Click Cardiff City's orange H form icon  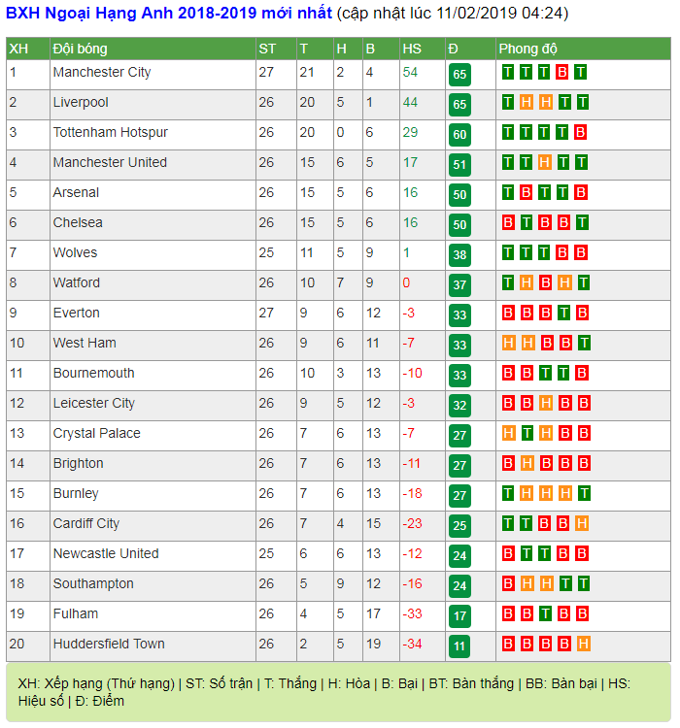582,524
